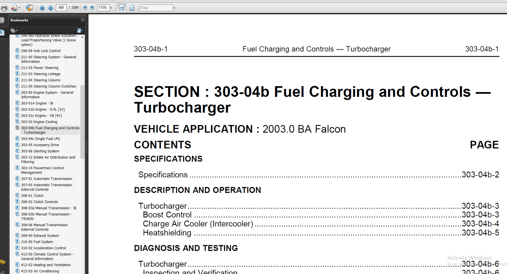The image size is (507, 274).
Task: Open bookmark 211-03 Steering Linkage
Action: click(41, 74)
